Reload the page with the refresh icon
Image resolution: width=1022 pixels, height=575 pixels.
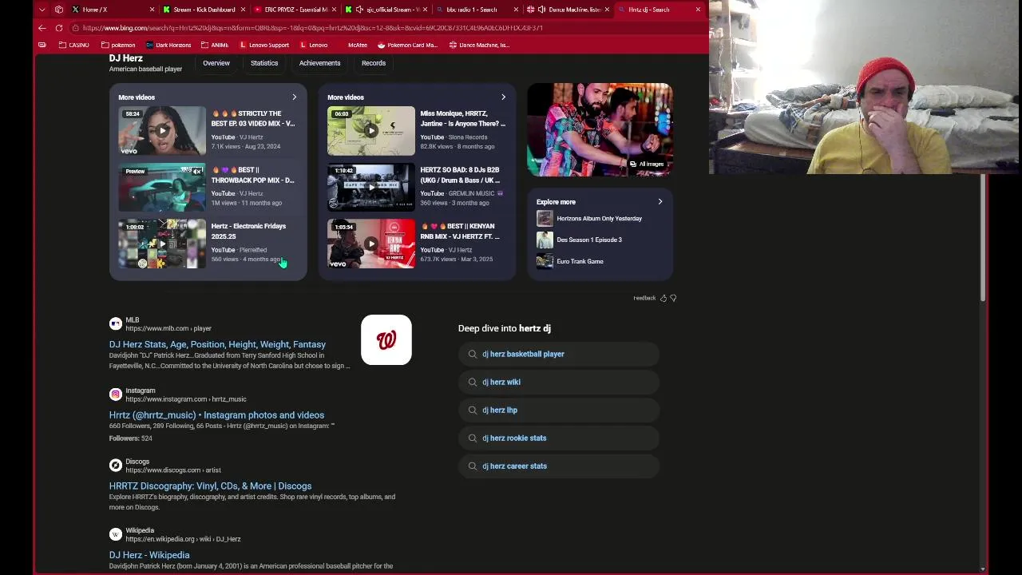(x=59, y=28)
